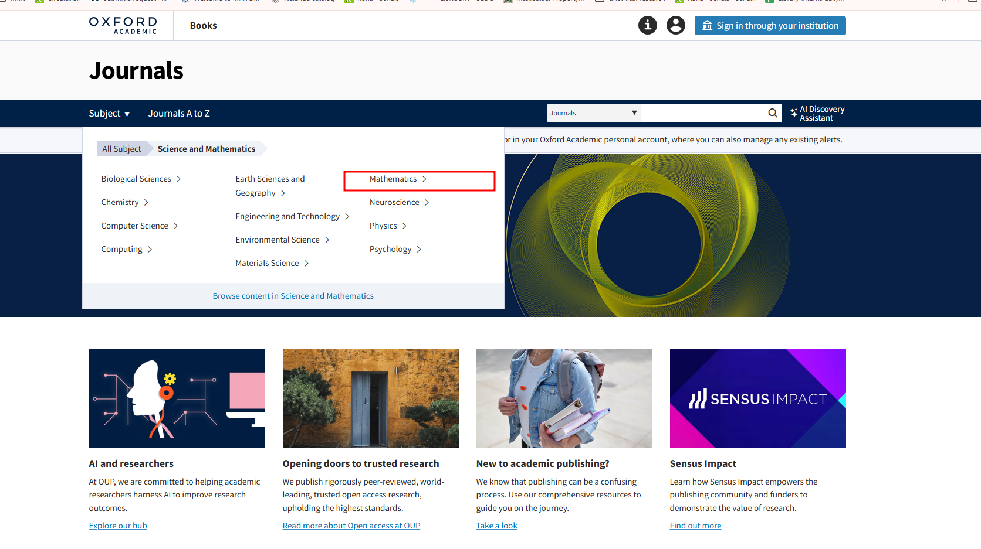Click into the journal search text field
Image resolution: width=981 pixels, height=549 pixels.
[x=703, y=113]
